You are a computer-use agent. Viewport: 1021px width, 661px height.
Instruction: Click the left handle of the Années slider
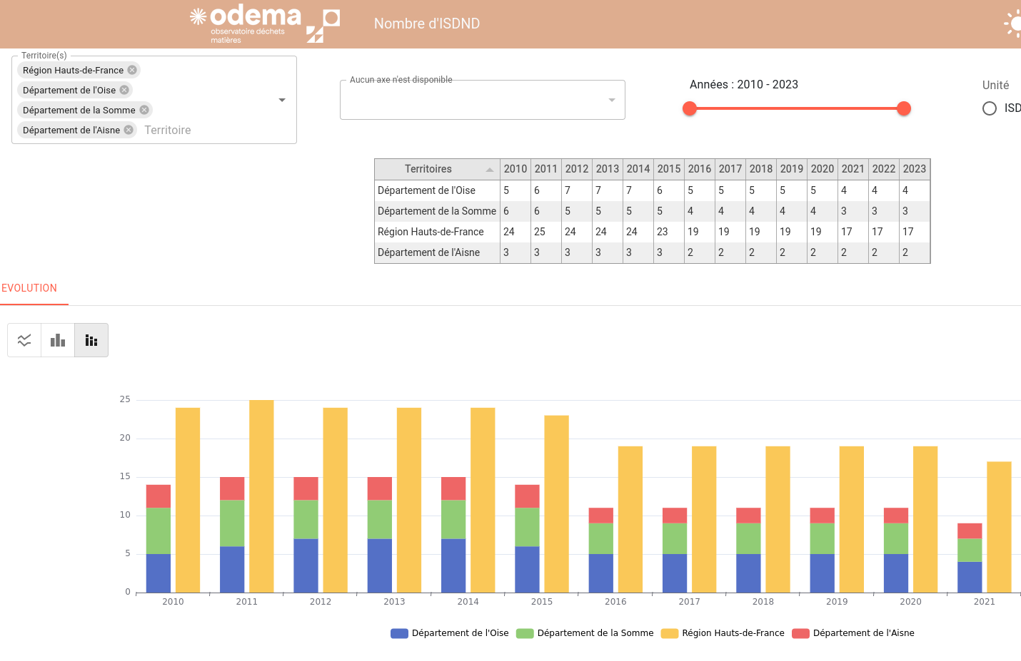689,108
